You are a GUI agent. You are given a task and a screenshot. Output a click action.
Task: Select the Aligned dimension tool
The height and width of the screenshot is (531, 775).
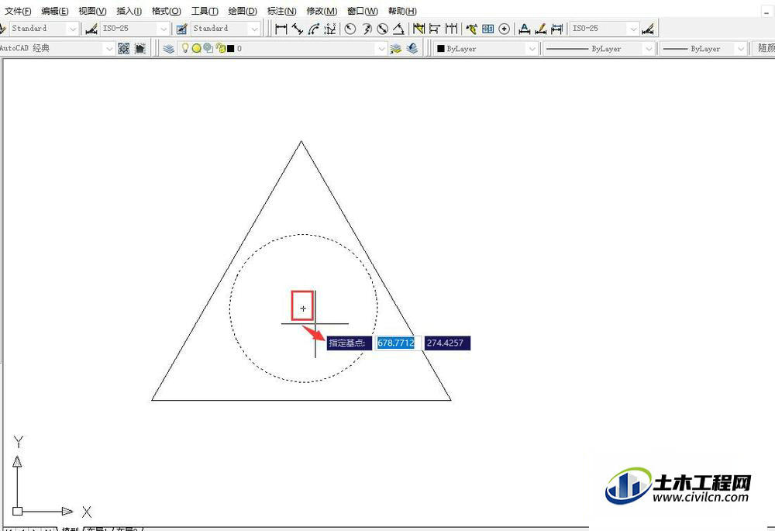(x=298, y=29)
